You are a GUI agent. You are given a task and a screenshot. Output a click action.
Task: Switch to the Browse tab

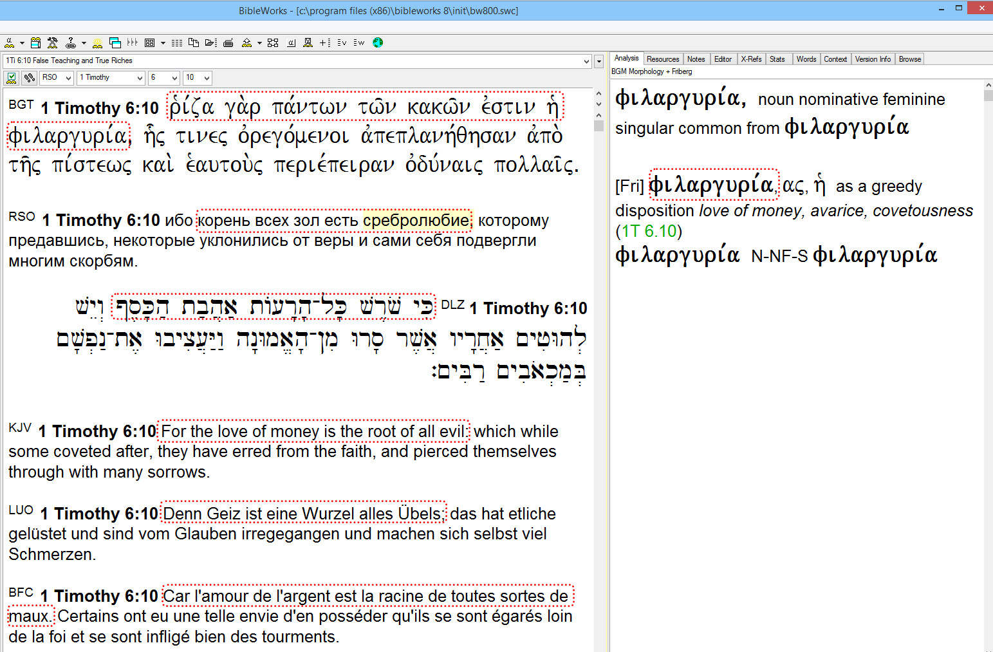click(x=910, y=59)
